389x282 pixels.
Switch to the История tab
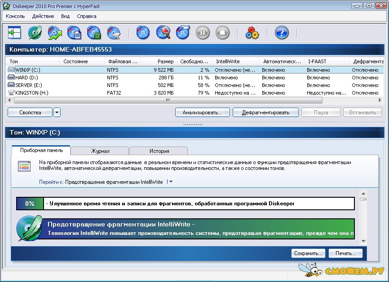tap(159, 151)
